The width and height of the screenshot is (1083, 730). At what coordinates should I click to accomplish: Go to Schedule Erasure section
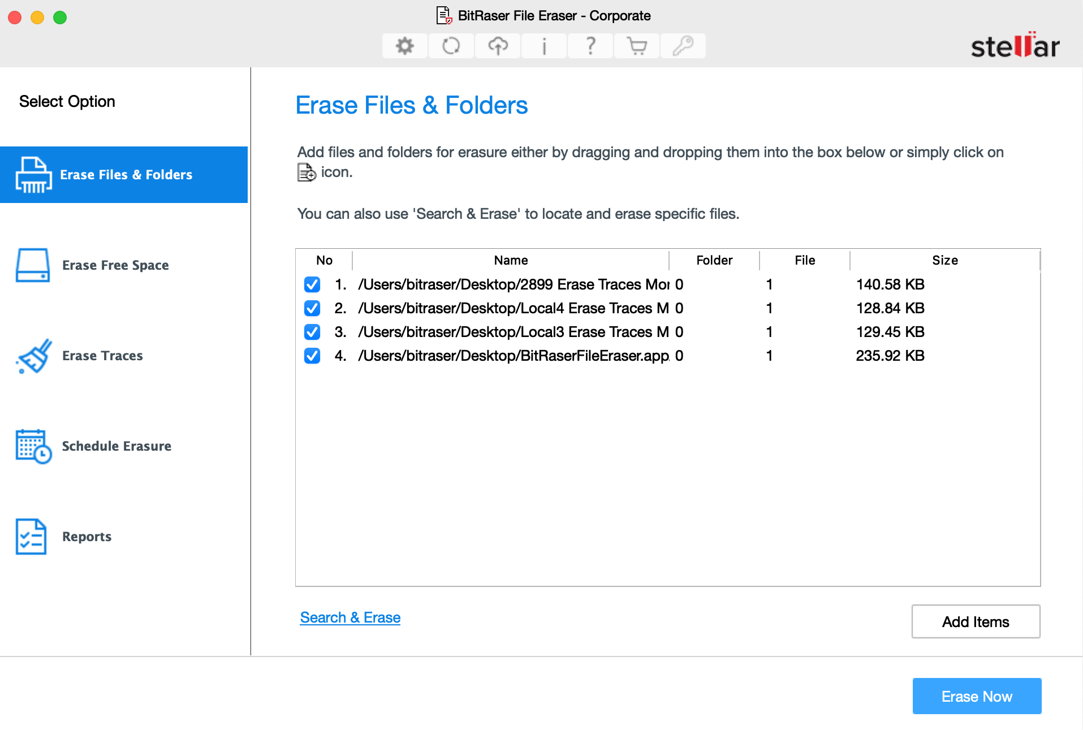pos(124,446)
